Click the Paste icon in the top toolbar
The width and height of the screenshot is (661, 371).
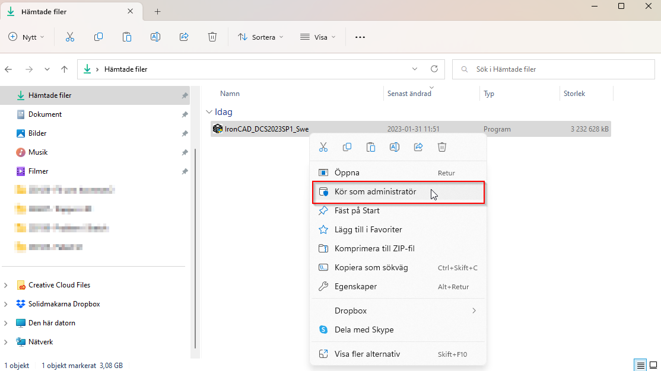point(127,37)
